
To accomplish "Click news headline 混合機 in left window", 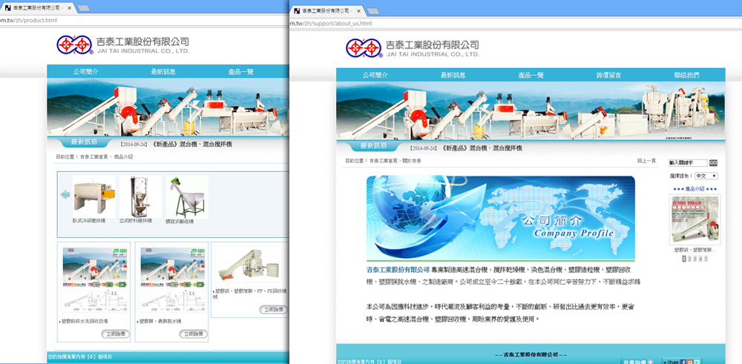I will (x=191, y=144).
